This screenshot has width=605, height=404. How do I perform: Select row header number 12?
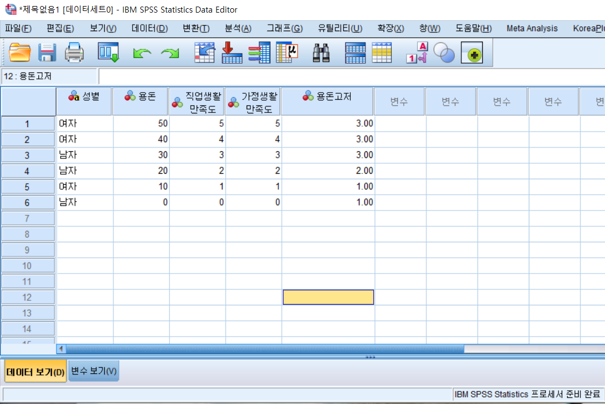point(28,298)
